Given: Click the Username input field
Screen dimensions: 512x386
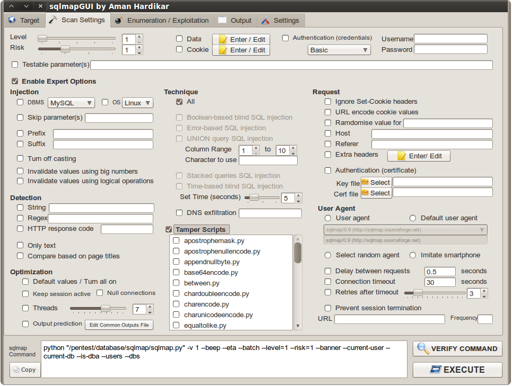Looking at the screenshot, I should [x=450, y=39].
